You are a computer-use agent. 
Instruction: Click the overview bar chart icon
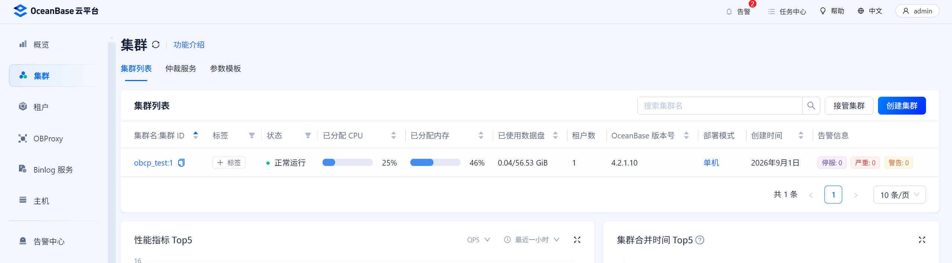pos(23,44)
